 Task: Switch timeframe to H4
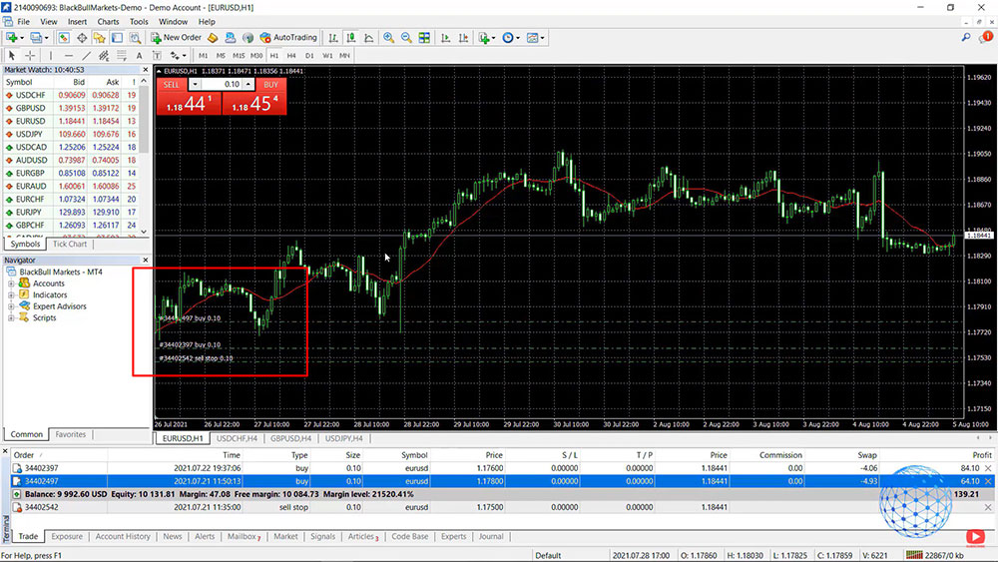point(291,55)
